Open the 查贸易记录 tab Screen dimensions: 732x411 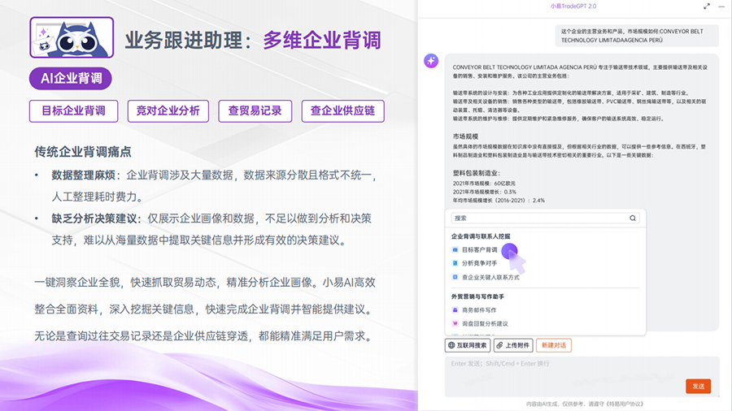pyautogui.click(x=255, y=111)
